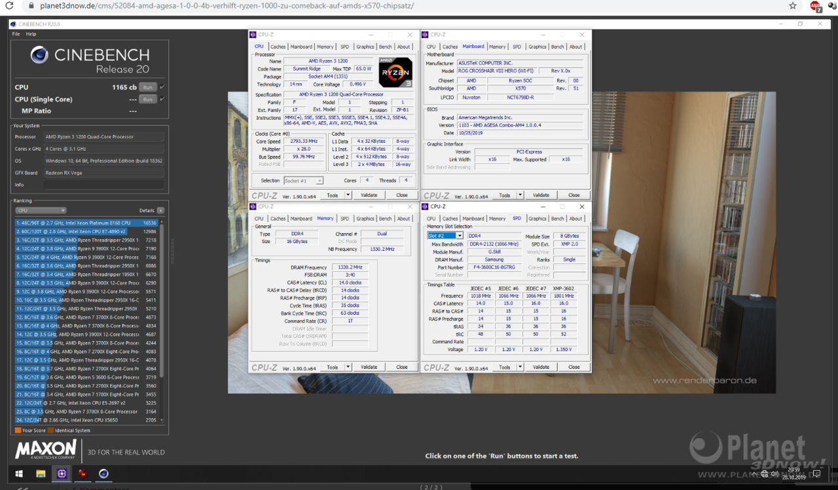Switch to CPU-Z via its taskbar icon
This screenshot has width=838, height=490.
pyautogui.click(x=62, y=473)
